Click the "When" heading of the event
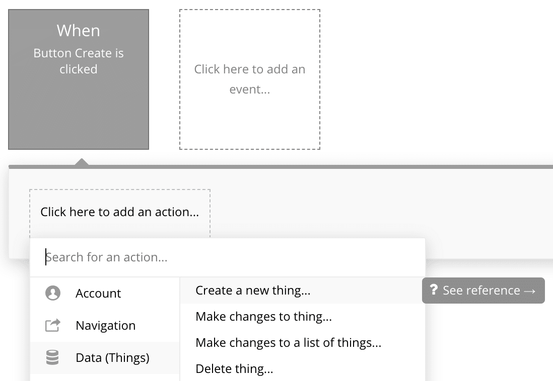Viewport: 553px width, 381px height. (x=79, y=31)
